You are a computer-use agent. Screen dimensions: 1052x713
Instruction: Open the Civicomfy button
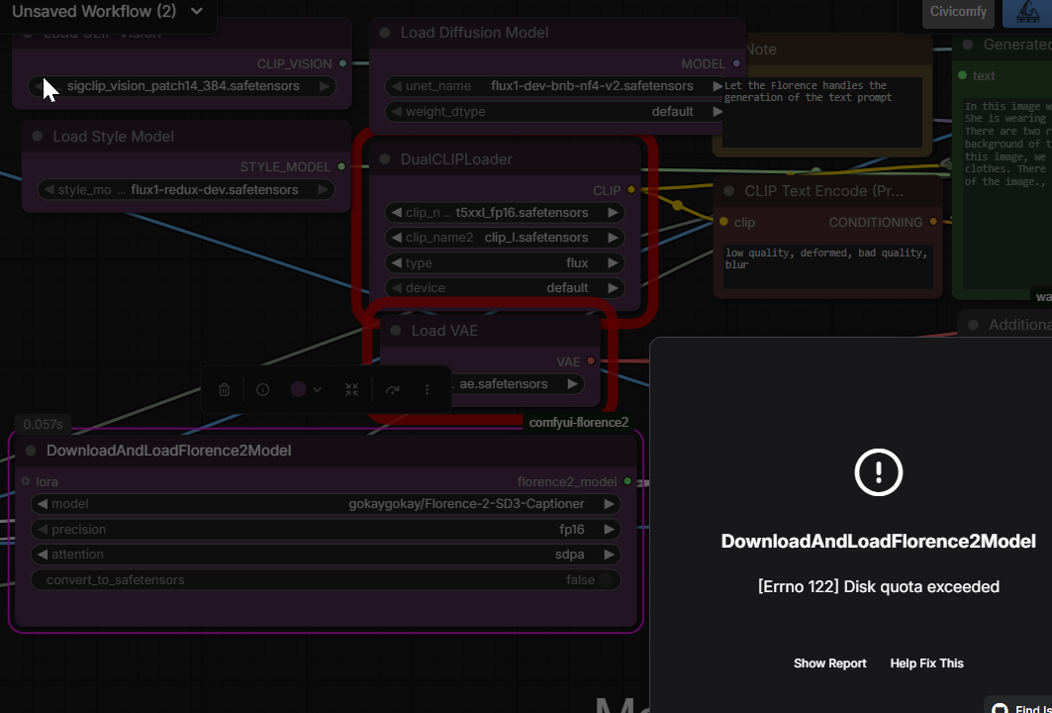tap(958, 12)
